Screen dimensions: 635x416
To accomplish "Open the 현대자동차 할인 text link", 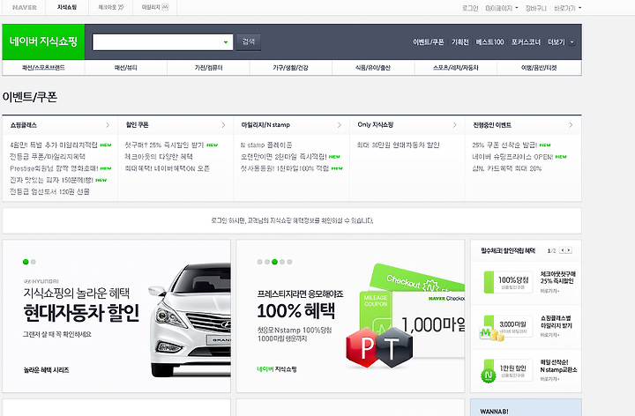I will point(398,145).
